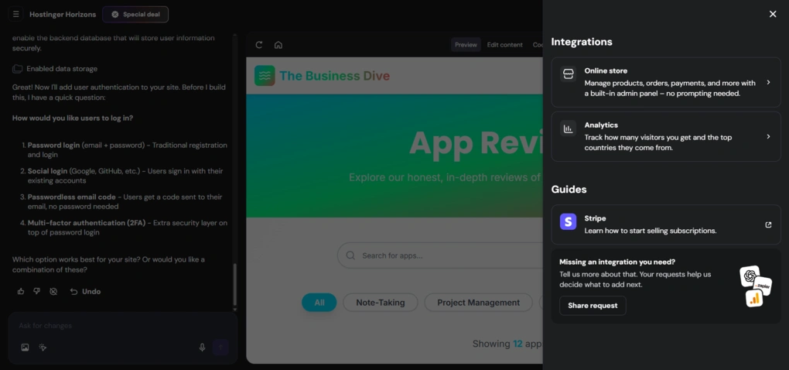The height and width of the screenshot is (370, 789).
Task: Click the Special deal button
Action: (x=135, y=14)
